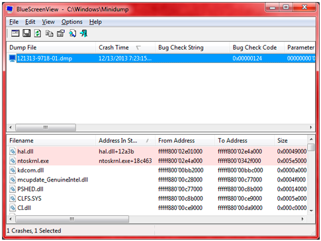Click the kdcom.dll file icon
This screenshot has width=321, height=241.
pos(13,170)
